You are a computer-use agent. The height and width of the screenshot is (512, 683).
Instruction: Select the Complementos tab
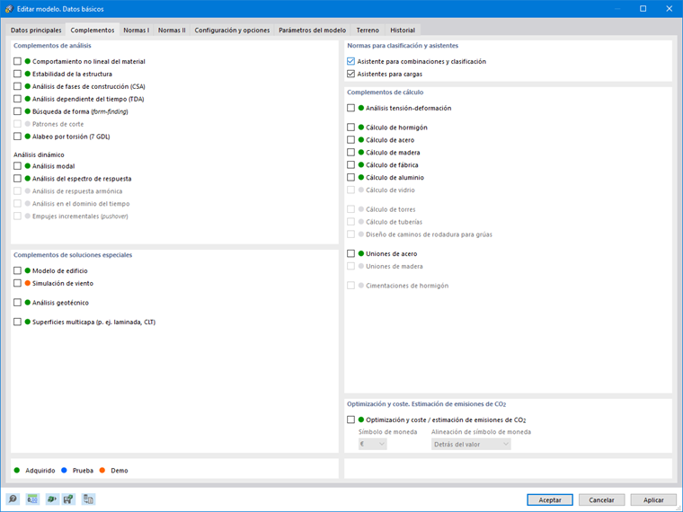click(93, 30)
